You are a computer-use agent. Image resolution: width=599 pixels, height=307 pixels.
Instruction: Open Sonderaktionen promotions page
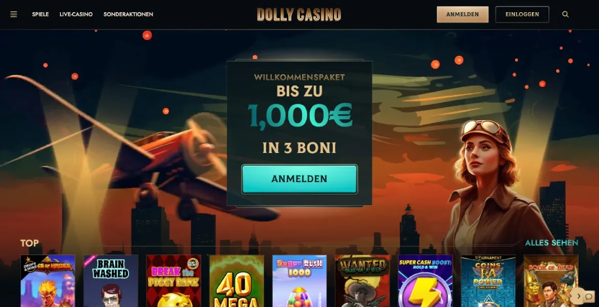coord(129,14)
